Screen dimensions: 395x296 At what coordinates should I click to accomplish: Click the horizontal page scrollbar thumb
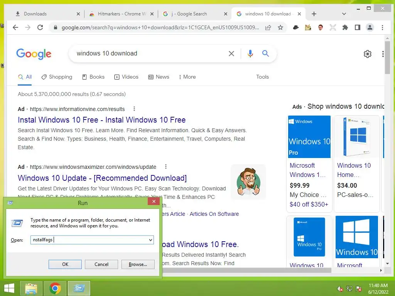click(x=246, y=270)
